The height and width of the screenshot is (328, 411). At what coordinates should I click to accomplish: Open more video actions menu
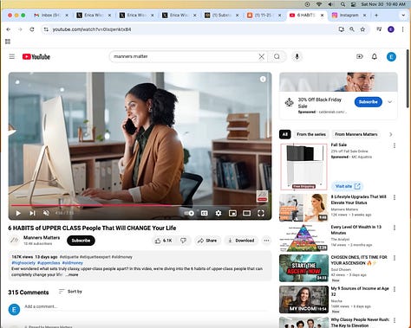click(266, 241)
